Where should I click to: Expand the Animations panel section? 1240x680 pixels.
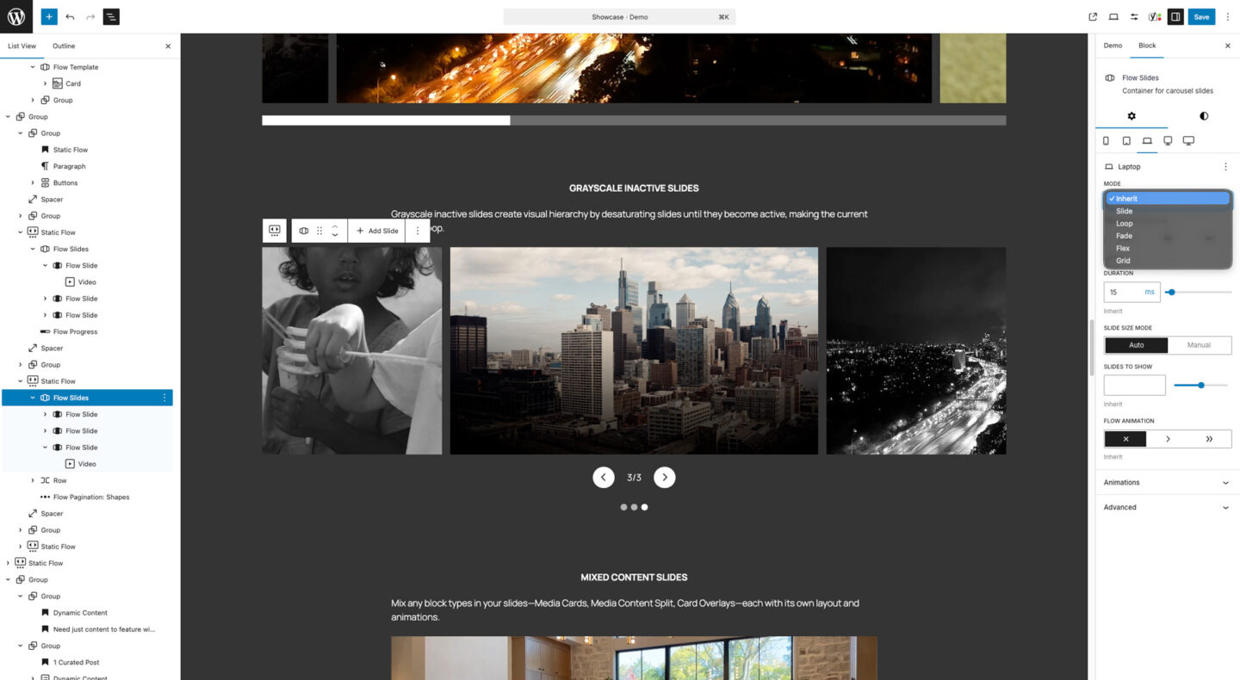[1167, 483]
